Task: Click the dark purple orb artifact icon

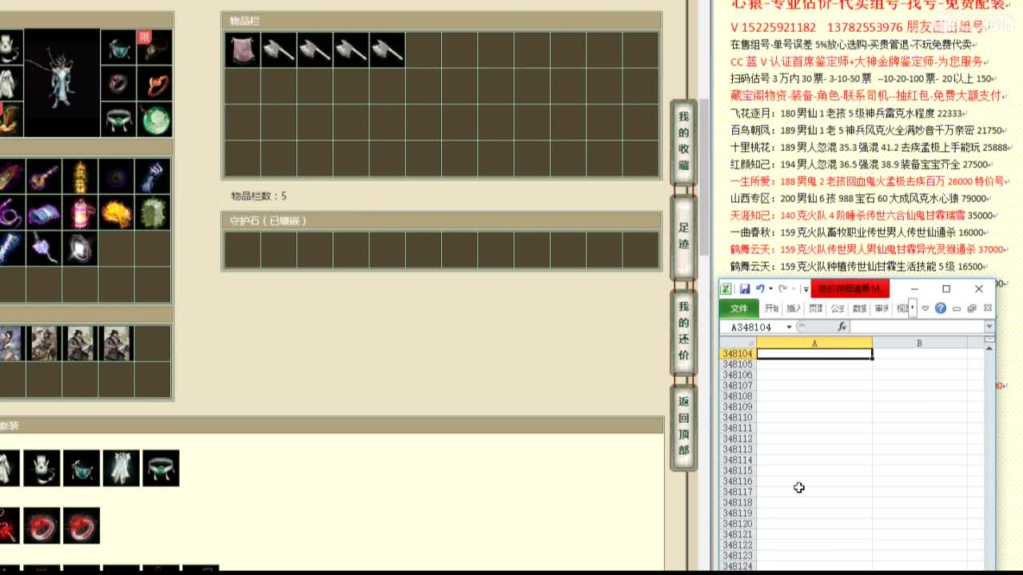Action: [117, 176]
